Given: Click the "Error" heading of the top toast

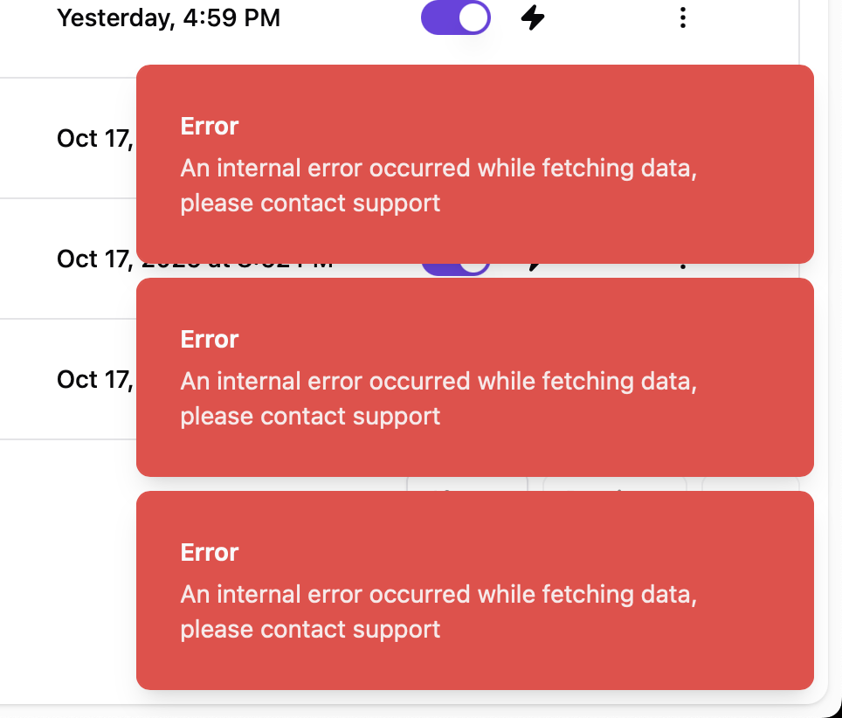Looking at the screenshot, I should pos(210,127).
